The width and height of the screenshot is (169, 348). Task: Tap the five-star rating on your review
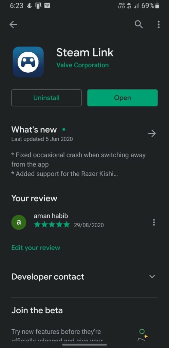(52, 225)
